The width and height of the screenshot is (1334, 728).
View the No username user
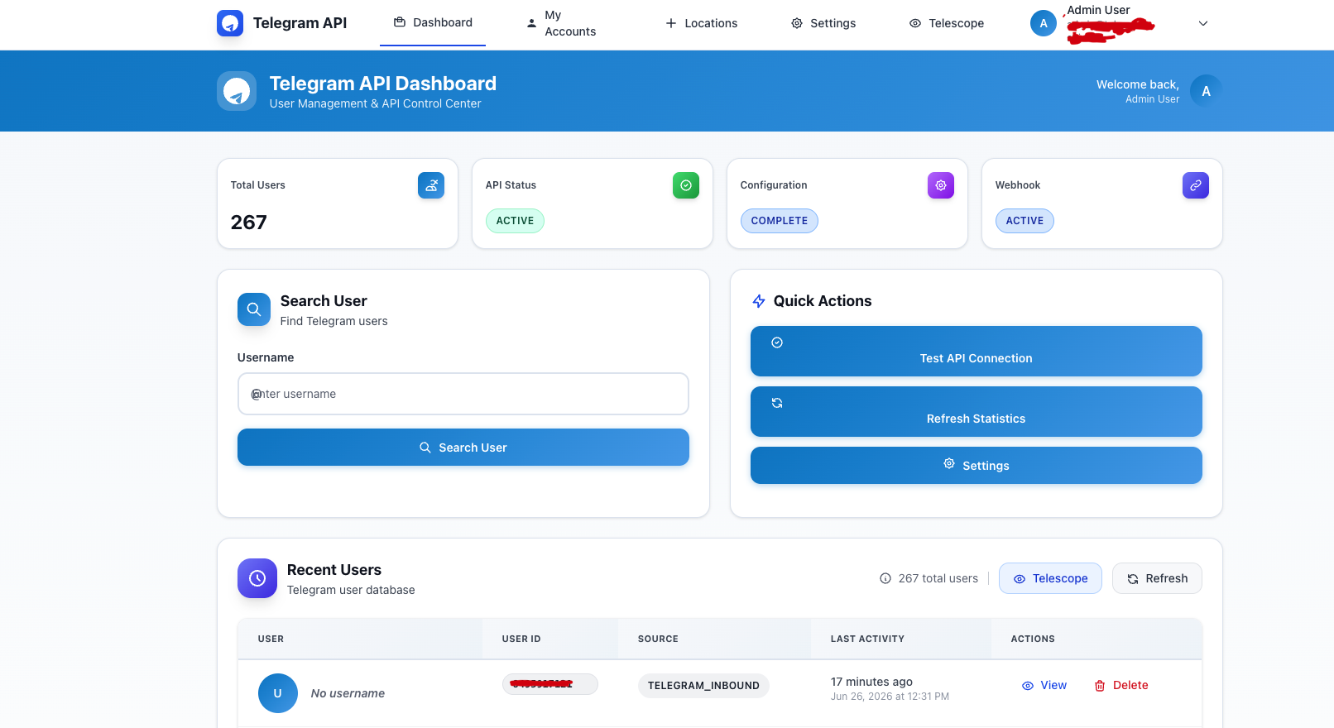pyautogui.click(x=1044, y=685)
